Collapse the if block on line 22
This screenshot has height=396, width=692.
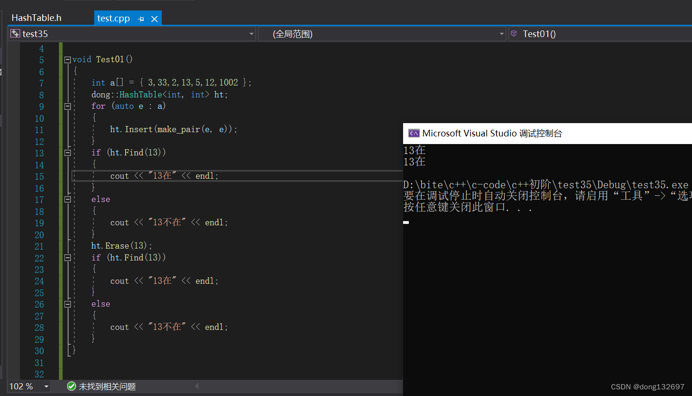click(x=68, y=258)
